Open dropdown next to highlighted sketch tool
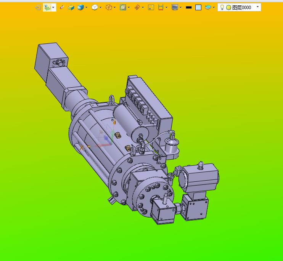 (x=53, y=7)
